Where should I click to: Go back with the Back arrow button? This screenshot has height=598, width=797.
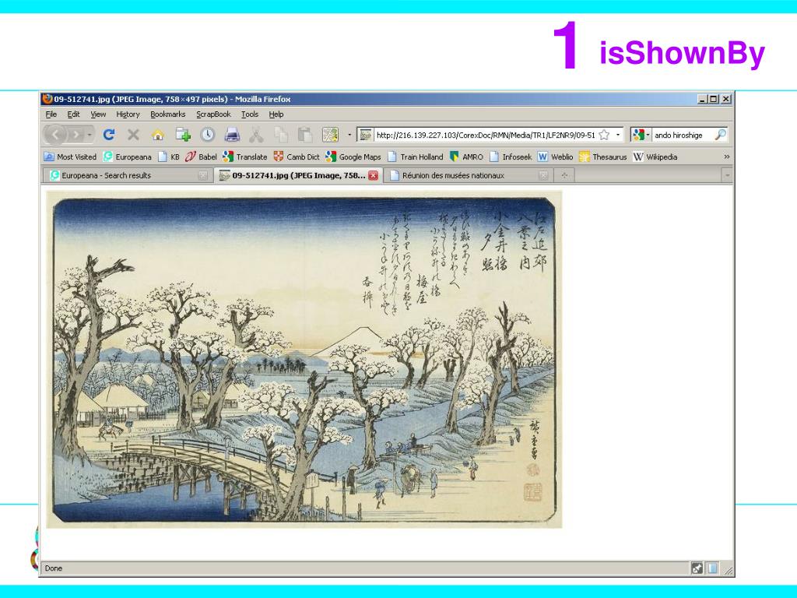(x=55, y=135)
